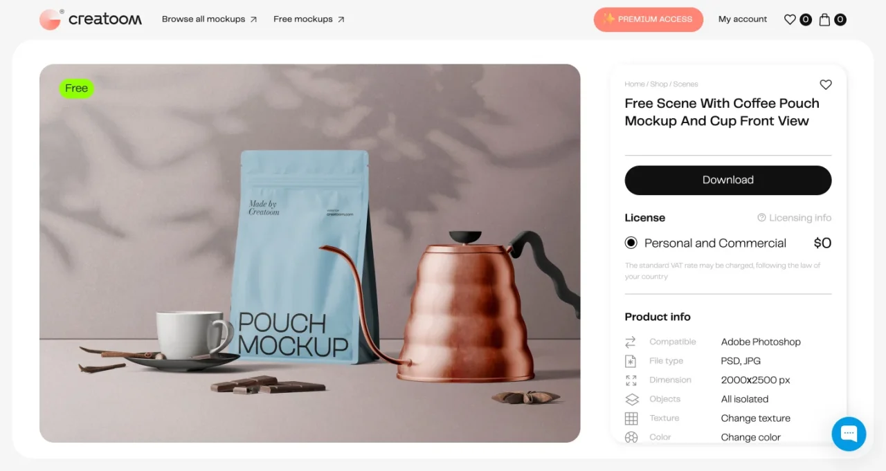
Task: Add product to favorites via heart icon
Action: (826, 84)
